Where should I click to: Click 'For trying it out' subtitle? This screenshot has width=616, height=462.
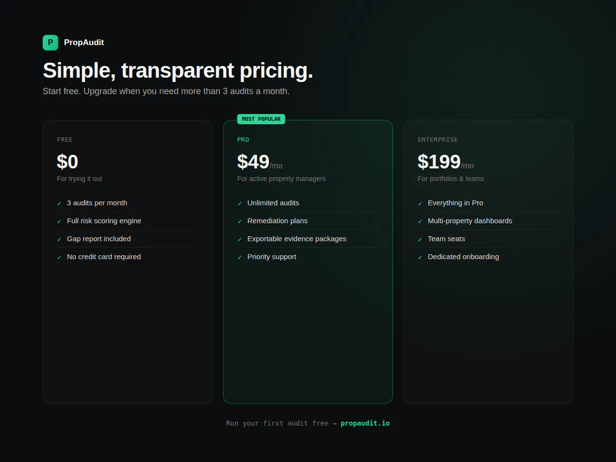[x=80, y=179]
